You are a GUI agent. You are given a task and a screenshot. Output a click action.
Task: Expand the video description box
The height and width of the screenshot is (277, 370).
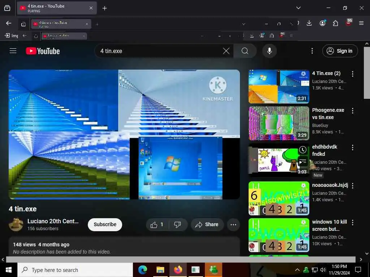124,247
